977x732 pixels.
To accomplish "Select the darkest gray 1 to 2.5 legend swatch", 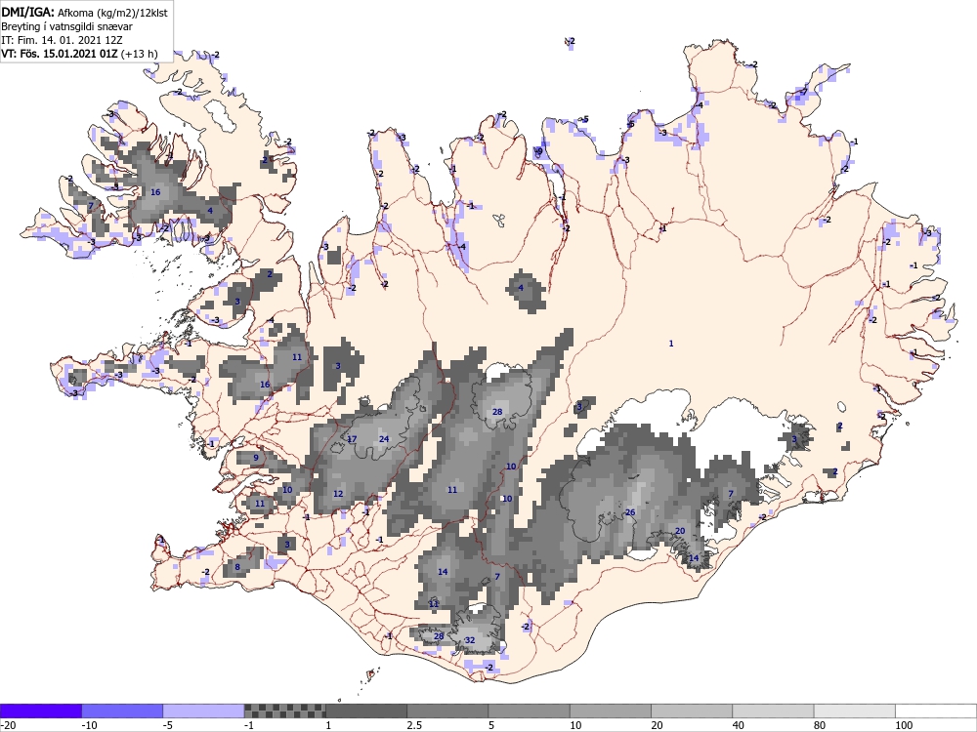I will 366,711.
